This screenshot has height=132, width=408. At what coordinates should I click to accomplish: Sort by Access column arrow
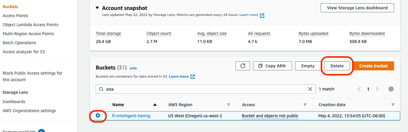tap(305, 105)
